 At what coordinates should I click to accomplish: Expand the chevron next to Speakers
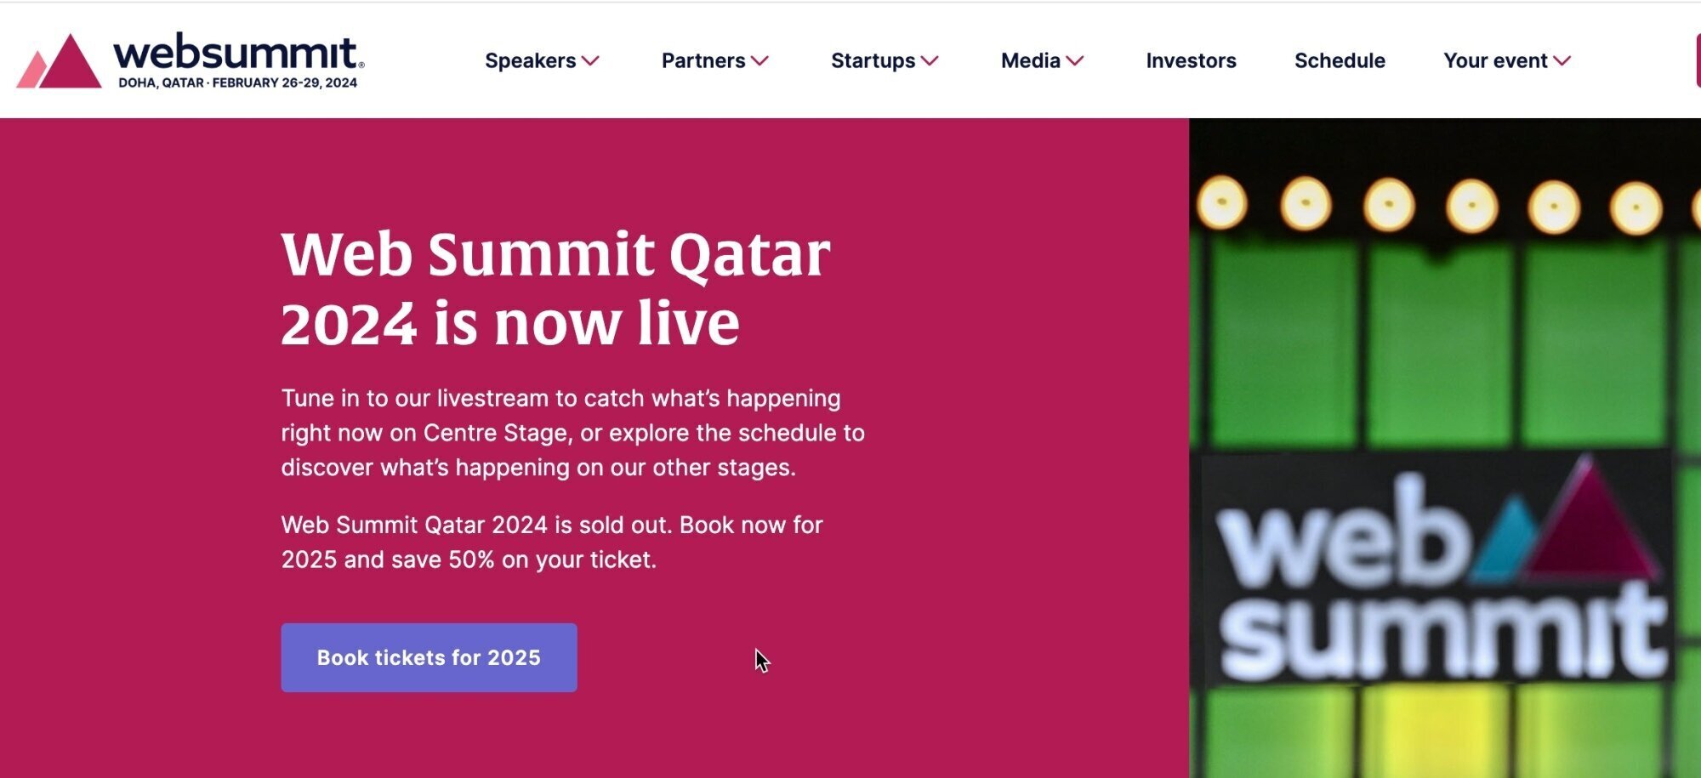pyautogui.click(x=591, y=61)
